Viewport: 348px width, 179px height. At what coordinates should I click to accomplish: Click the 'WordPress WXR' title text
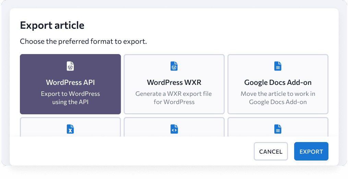coord(174,82)
